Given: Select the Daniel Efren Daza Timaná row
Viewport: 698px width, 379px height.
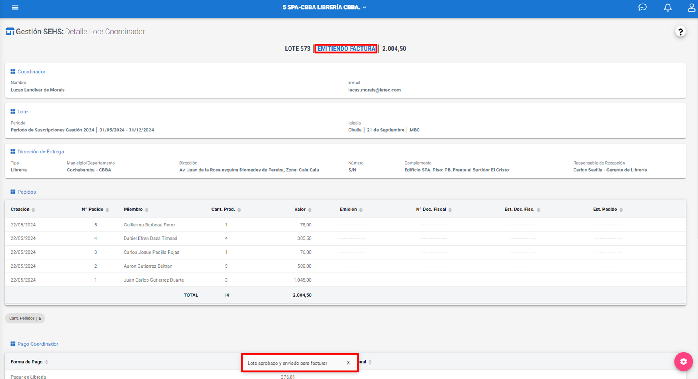Looking at the screenshot, I should pos(345,238).
